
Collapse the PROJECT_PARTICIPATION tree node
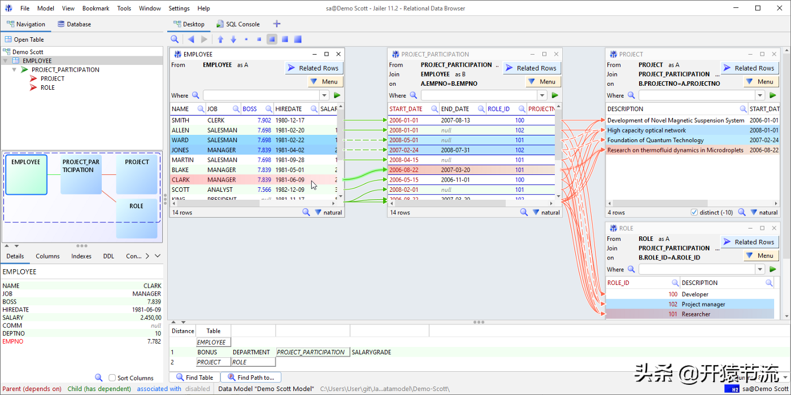coord(14,70)
